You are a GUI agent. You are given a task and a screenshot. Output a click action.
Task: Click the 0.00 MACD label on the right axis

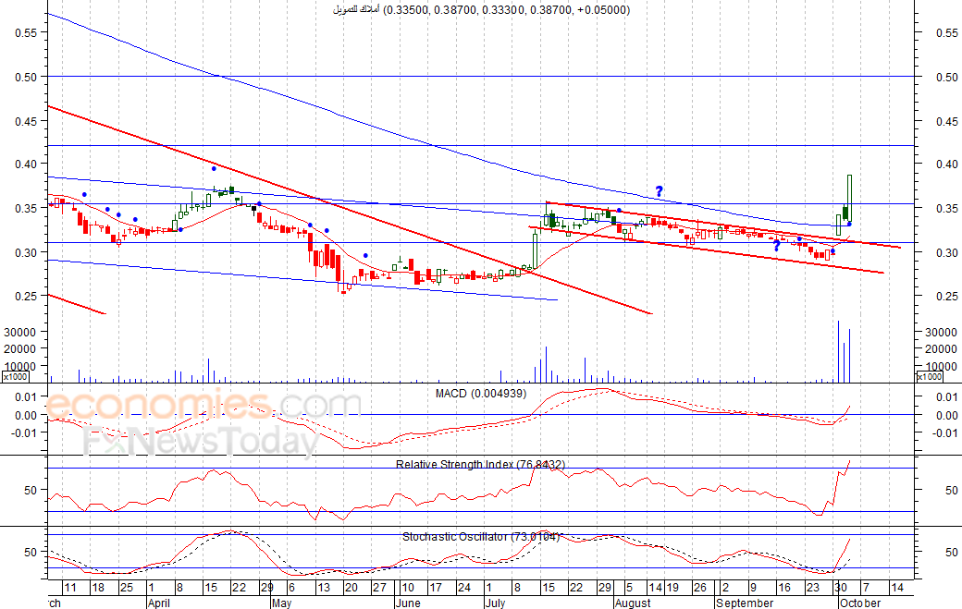point(947,415)
